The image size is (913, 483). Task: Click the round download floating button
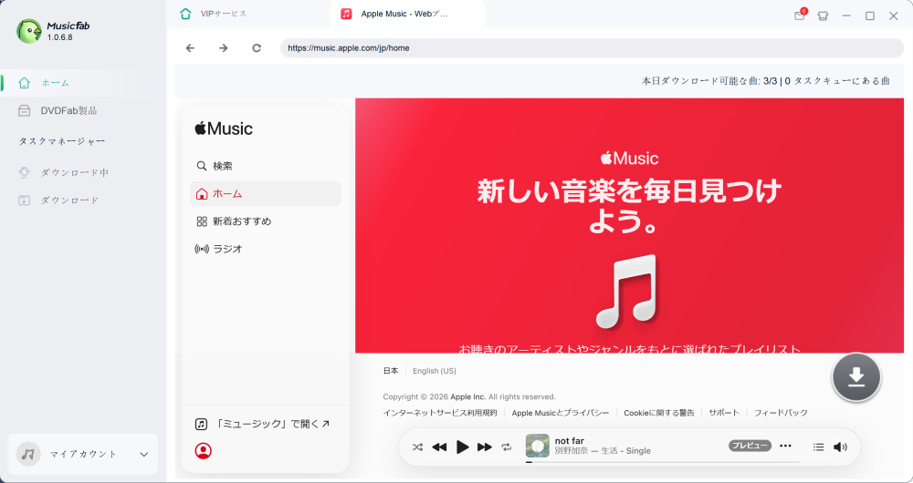[856, 376]
